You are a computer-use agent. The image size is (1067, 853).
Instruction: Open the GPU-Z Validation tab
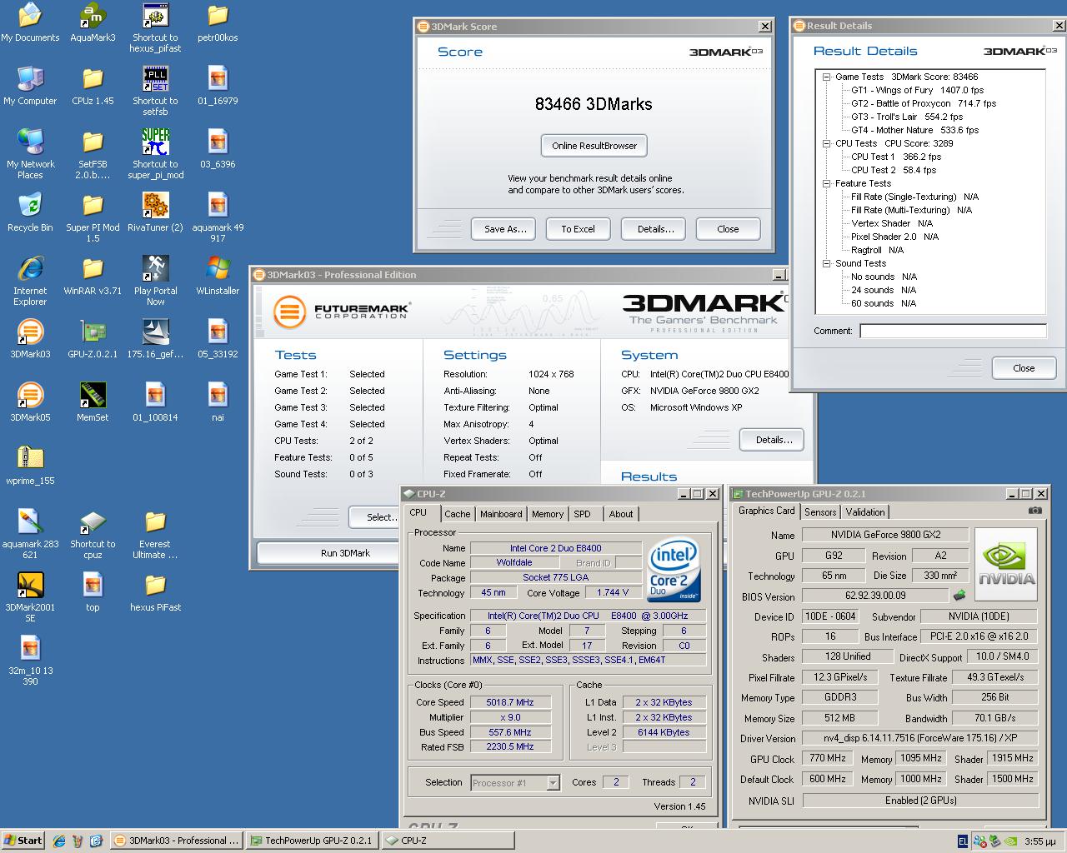865,512
